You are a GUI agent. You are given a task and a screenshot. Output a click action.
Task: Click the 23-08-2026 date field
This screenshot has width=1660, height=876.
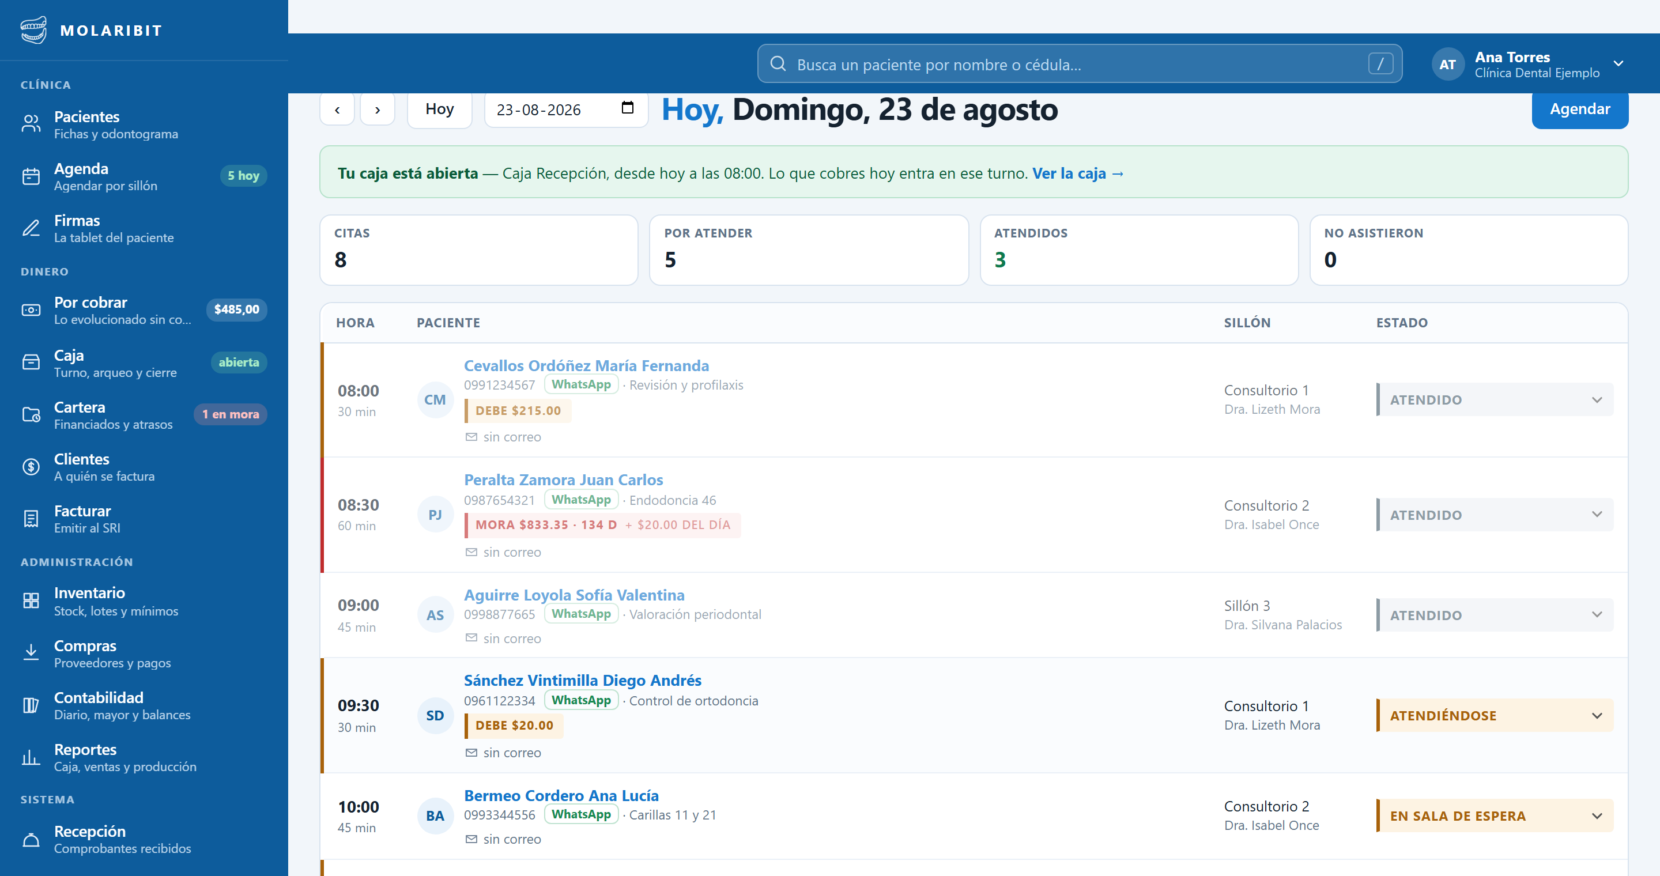coord(566,109)
